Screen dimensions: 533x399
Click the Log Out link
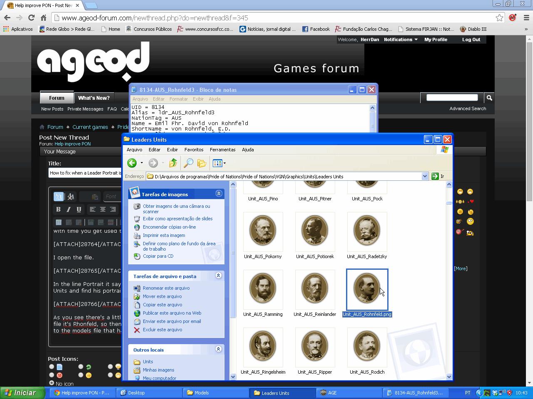point(471,39)
